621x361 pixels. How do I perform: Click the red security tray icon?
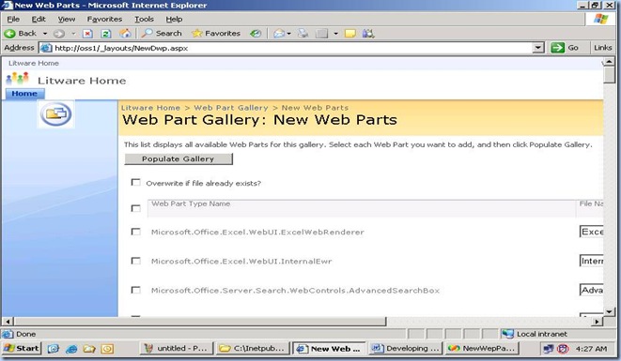(x=563, y=349)
